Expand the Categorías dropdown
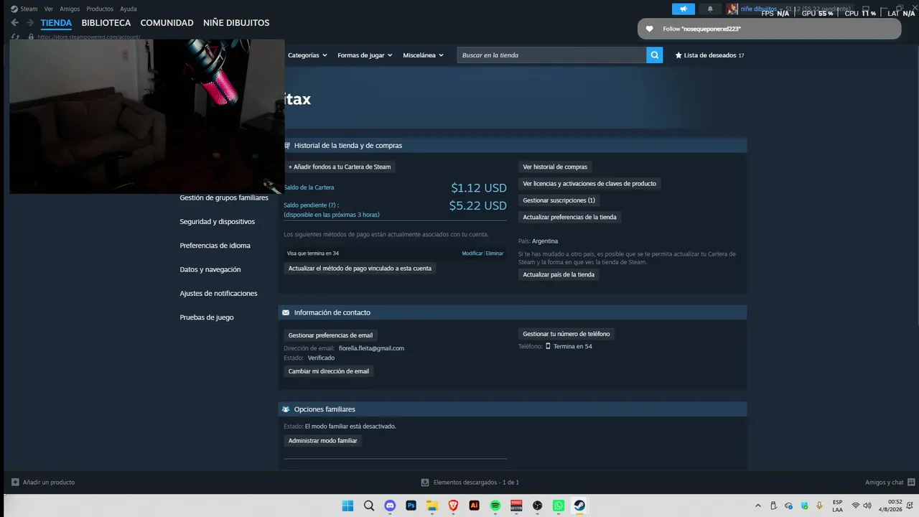This screenshot has height=517, width=919. click(307, 55)
